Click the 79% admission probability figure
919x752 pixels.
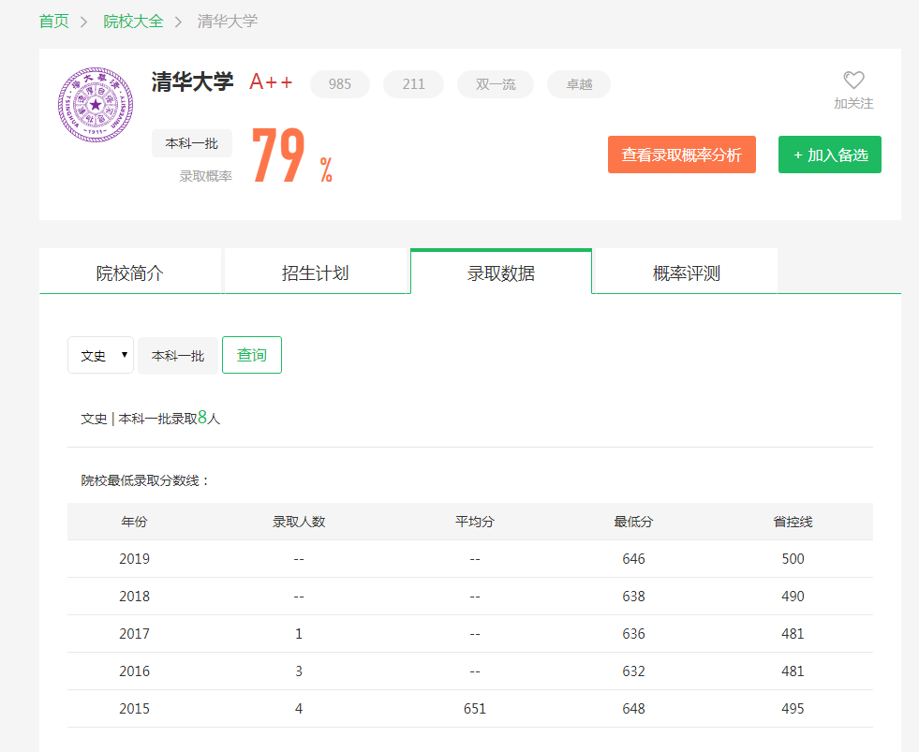pos(292,155)
